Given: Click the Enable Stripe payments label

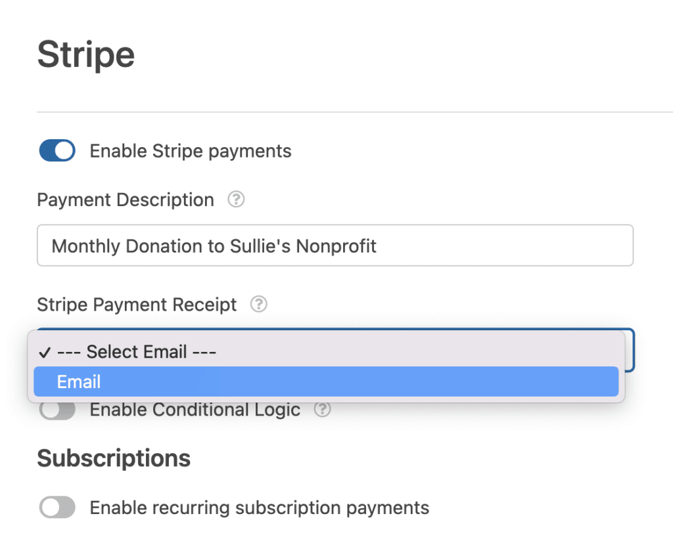Looking at the screenshot, I should pos(190,150).
